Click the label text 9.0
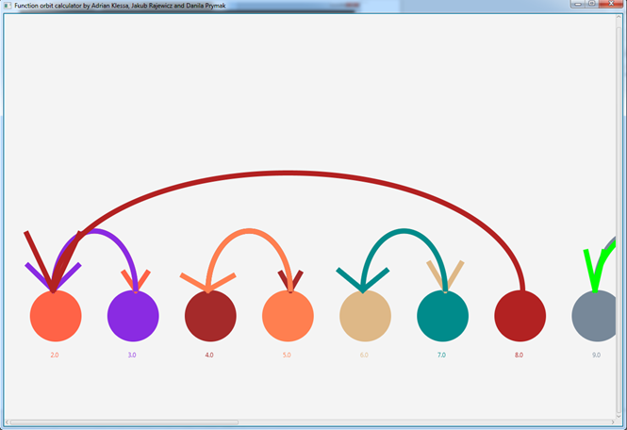Viewport: 627px width, 430px height. pos(596,355)
